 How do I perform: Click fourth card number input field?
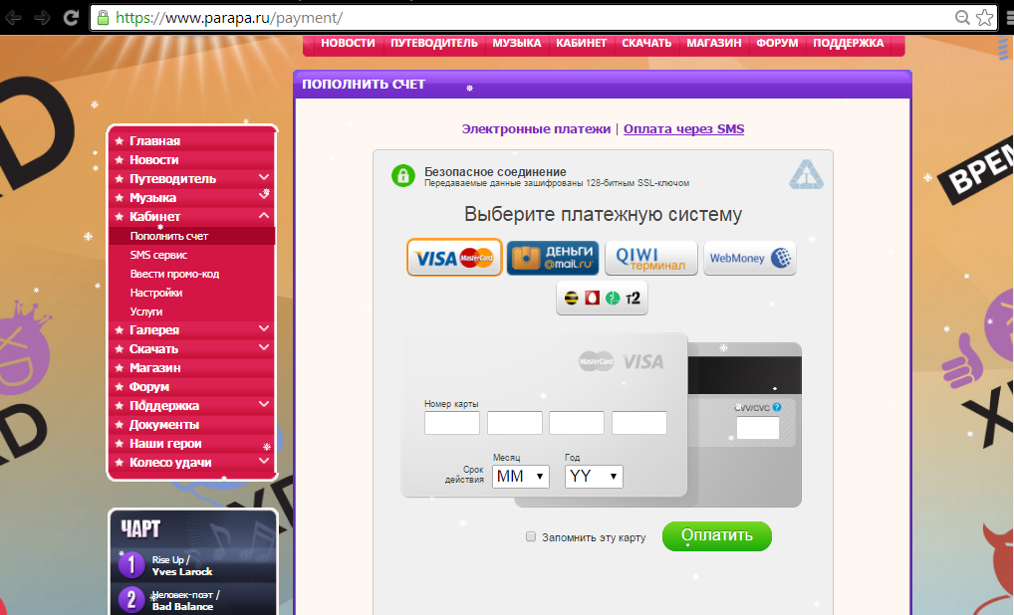[x=638, y=423]
